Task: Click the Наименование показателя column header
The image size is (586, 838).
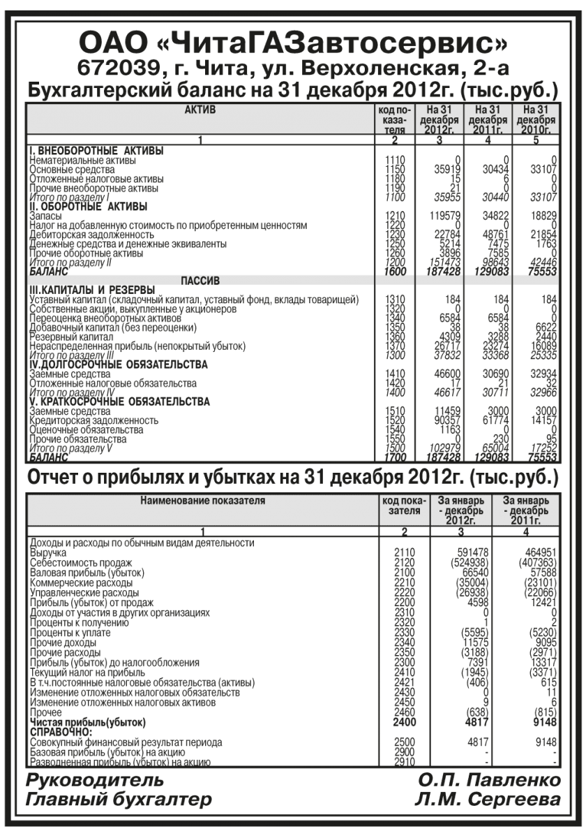Action: tap(202, 501)
